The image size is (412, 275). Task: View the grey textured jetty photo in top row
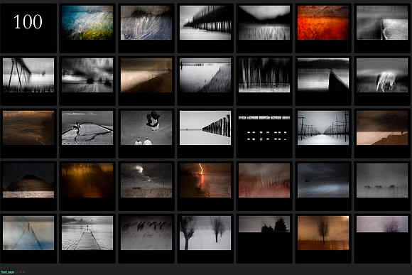tap(382, 23)
